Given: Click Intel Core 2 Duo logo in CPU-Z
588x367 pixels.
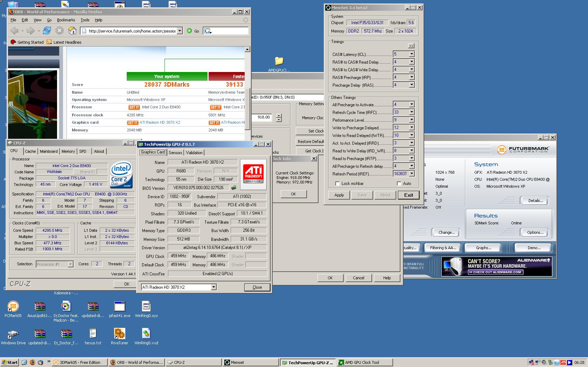Looking at the screenshot, I should [x=121, y=174].
